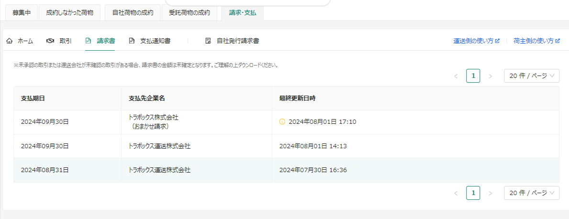Open the 自社発行請求書 sub-menu
Screen dimensions: 569x219
[232, 41]
